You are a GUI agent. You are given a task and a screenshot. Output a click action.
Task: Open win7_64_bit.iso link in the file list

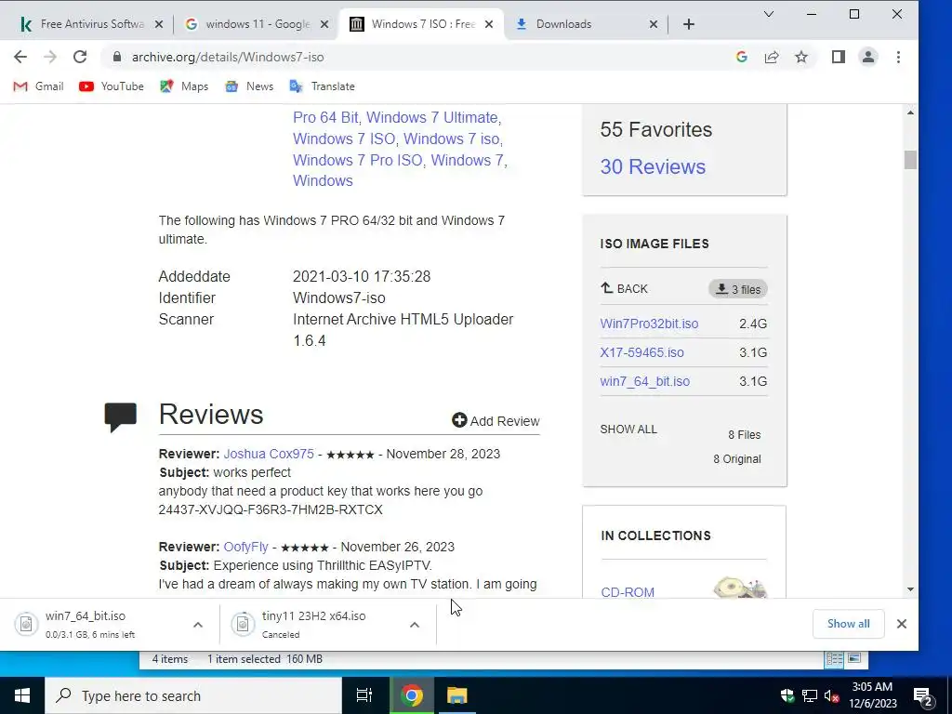(645, 381)
